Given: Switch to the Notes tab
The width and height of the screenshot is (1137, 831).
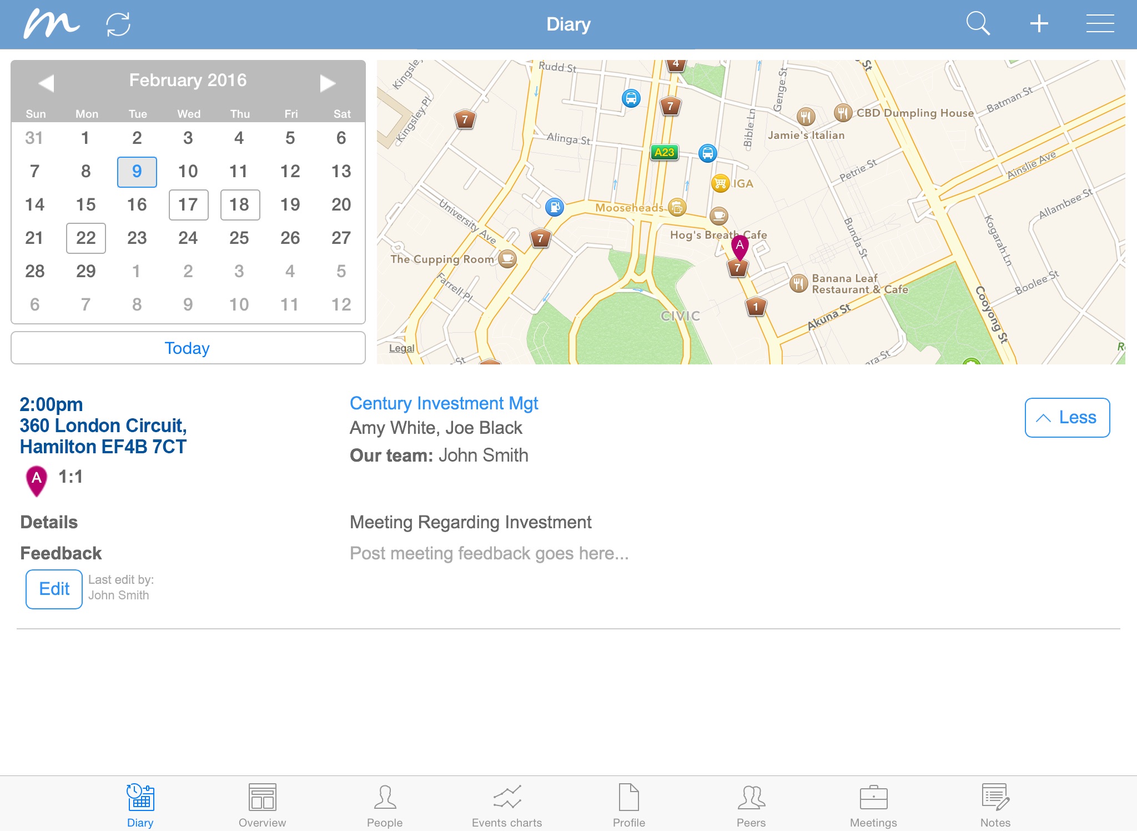Looking at the screenshot, I should coord(995,805).
